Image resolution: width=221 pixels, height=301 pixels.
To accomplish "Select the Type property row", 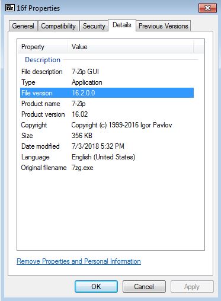I will coord(107,82).
